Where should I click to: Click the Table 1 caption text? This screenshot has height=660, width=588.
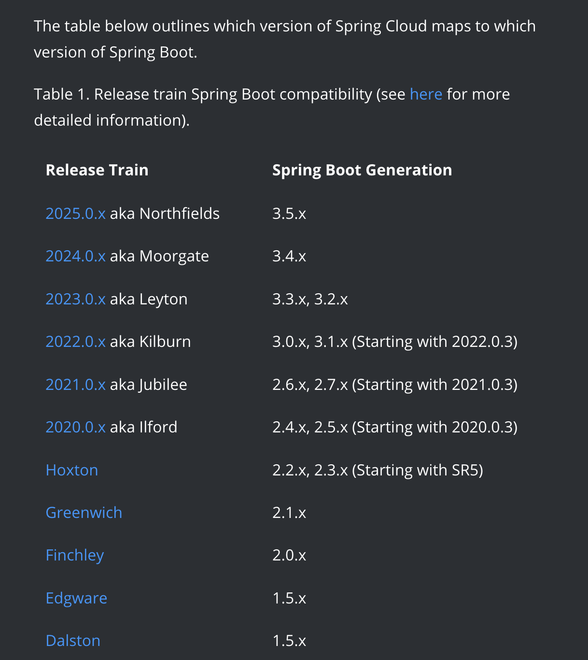point(272,107)
